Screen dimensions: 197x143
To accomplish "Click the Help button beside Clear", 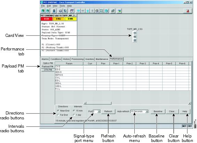I will pyautogui.click(x=185, y=111).
